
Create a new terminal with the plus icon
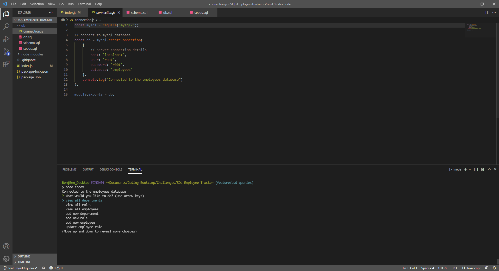coord(465,169)
